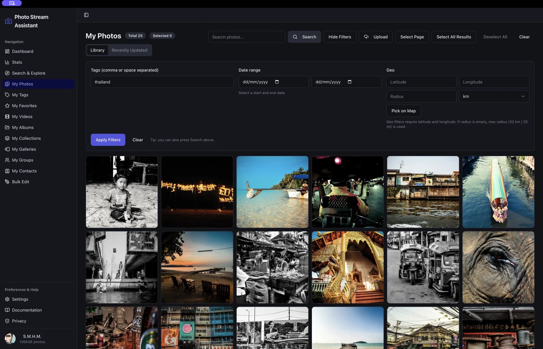Viewport: 543px width, 349px height.
Task: Select the Library tab
Action: pyautogui.click(x=97, y=50)
